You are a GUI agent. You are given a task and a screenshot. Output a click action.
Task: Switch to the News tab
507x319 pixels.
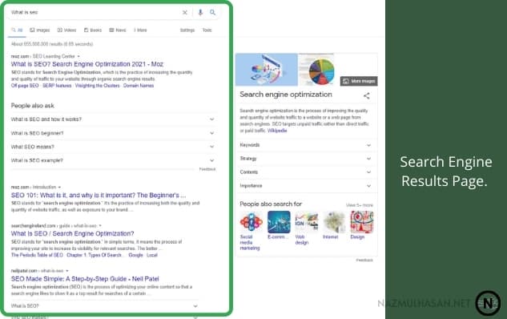coord(118,30)
